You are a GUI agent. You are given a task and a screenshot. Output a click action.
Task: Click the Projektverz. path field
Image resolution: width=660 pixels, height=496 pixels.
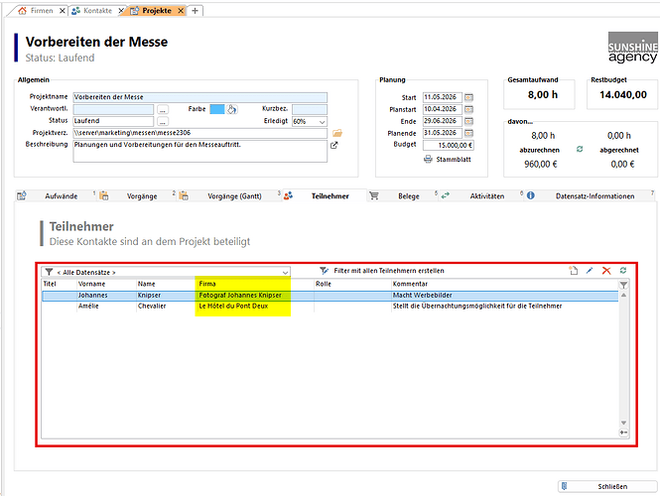pos(199,133)
